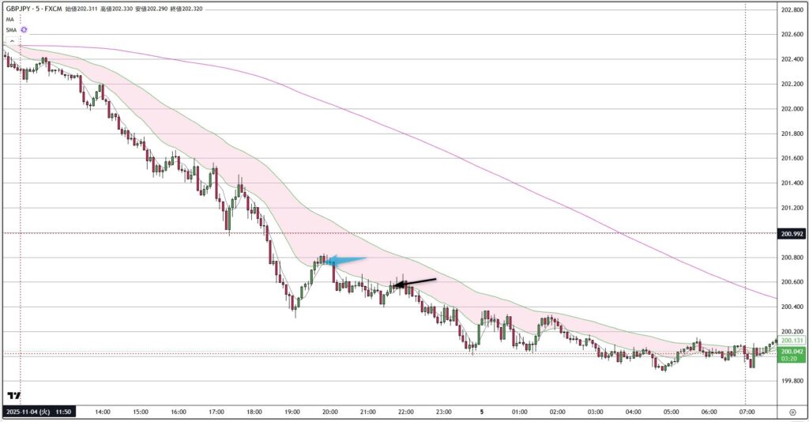Click the crosshair date label 2025-11-04 11:50
This screenshot has width=809, height=422.
pos(39,412)
